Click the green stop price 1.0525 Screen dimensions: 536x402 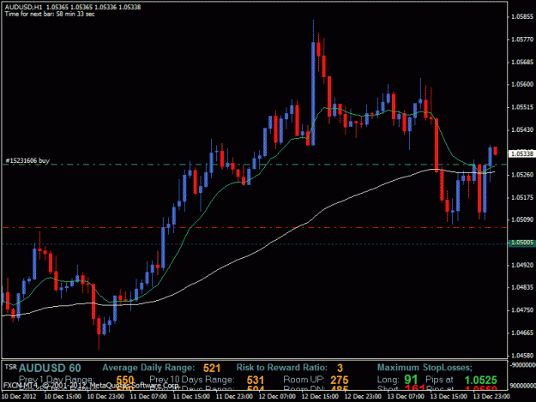point(480,380)
